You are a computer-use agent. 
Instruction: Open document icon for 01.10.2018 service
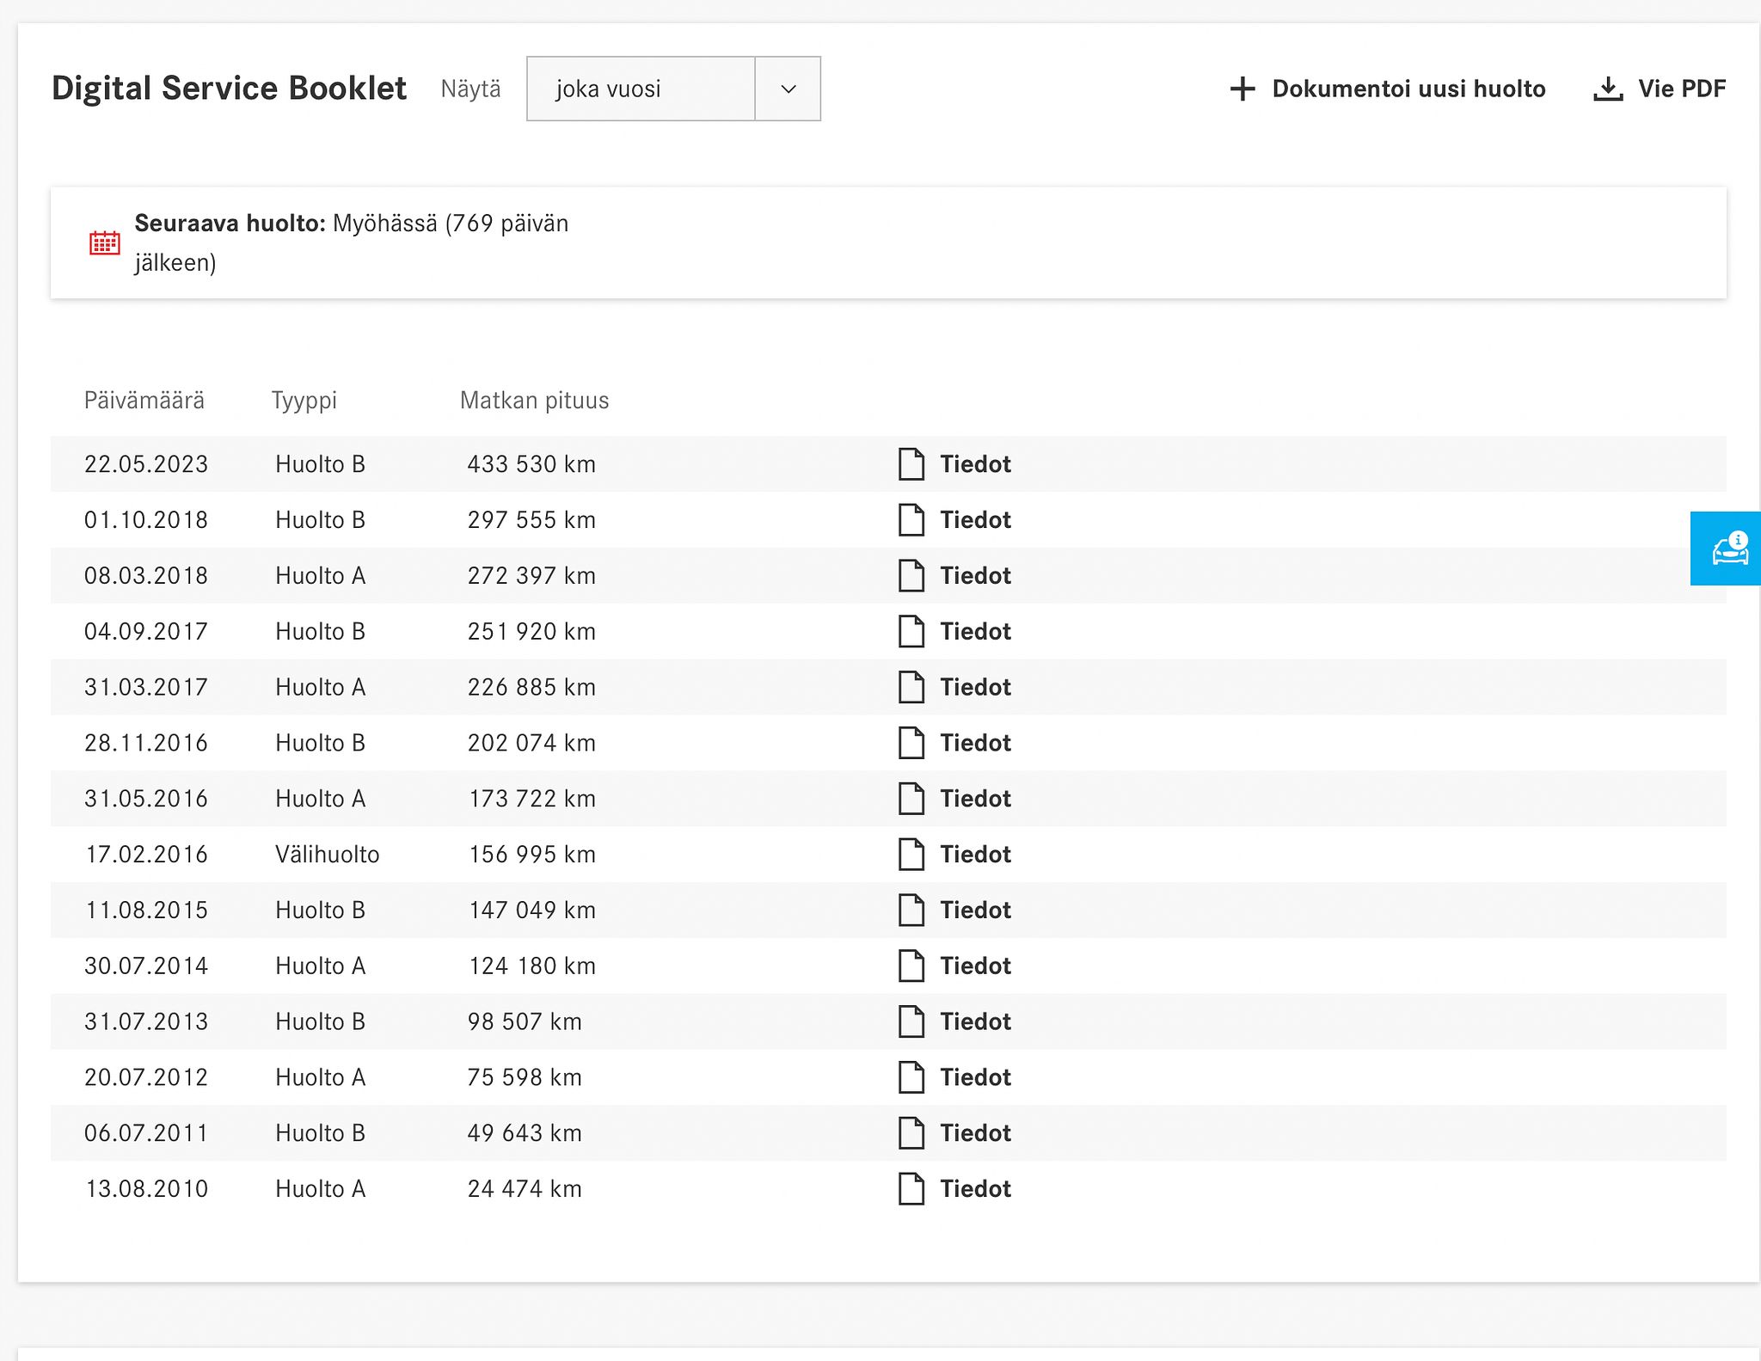911,520
